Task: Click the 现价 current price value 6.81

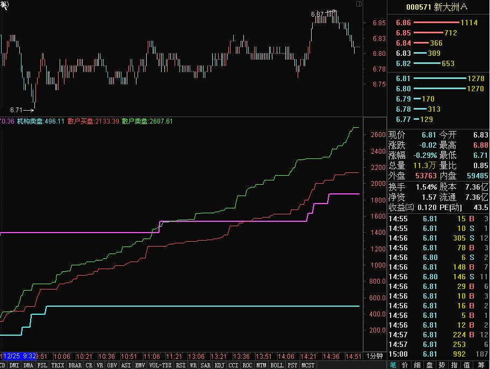Action: 429,135
